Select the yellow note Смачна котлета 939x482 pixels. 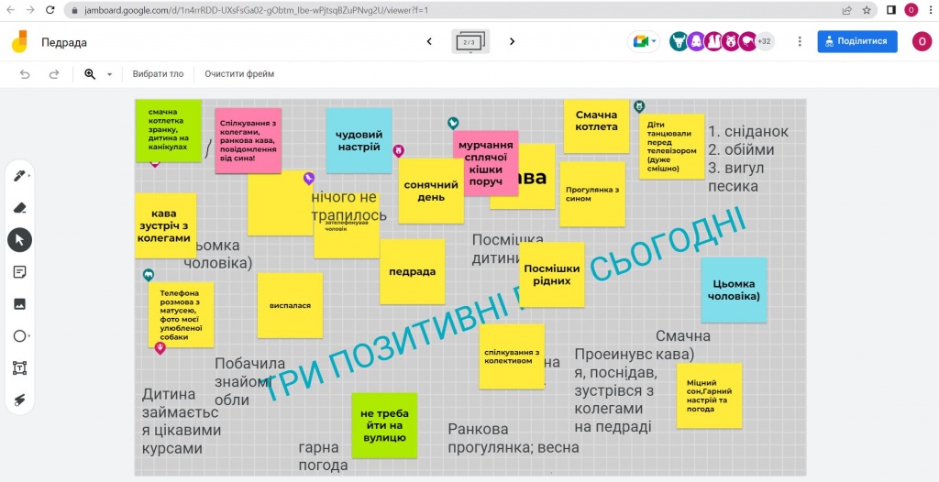coord(596,126)
